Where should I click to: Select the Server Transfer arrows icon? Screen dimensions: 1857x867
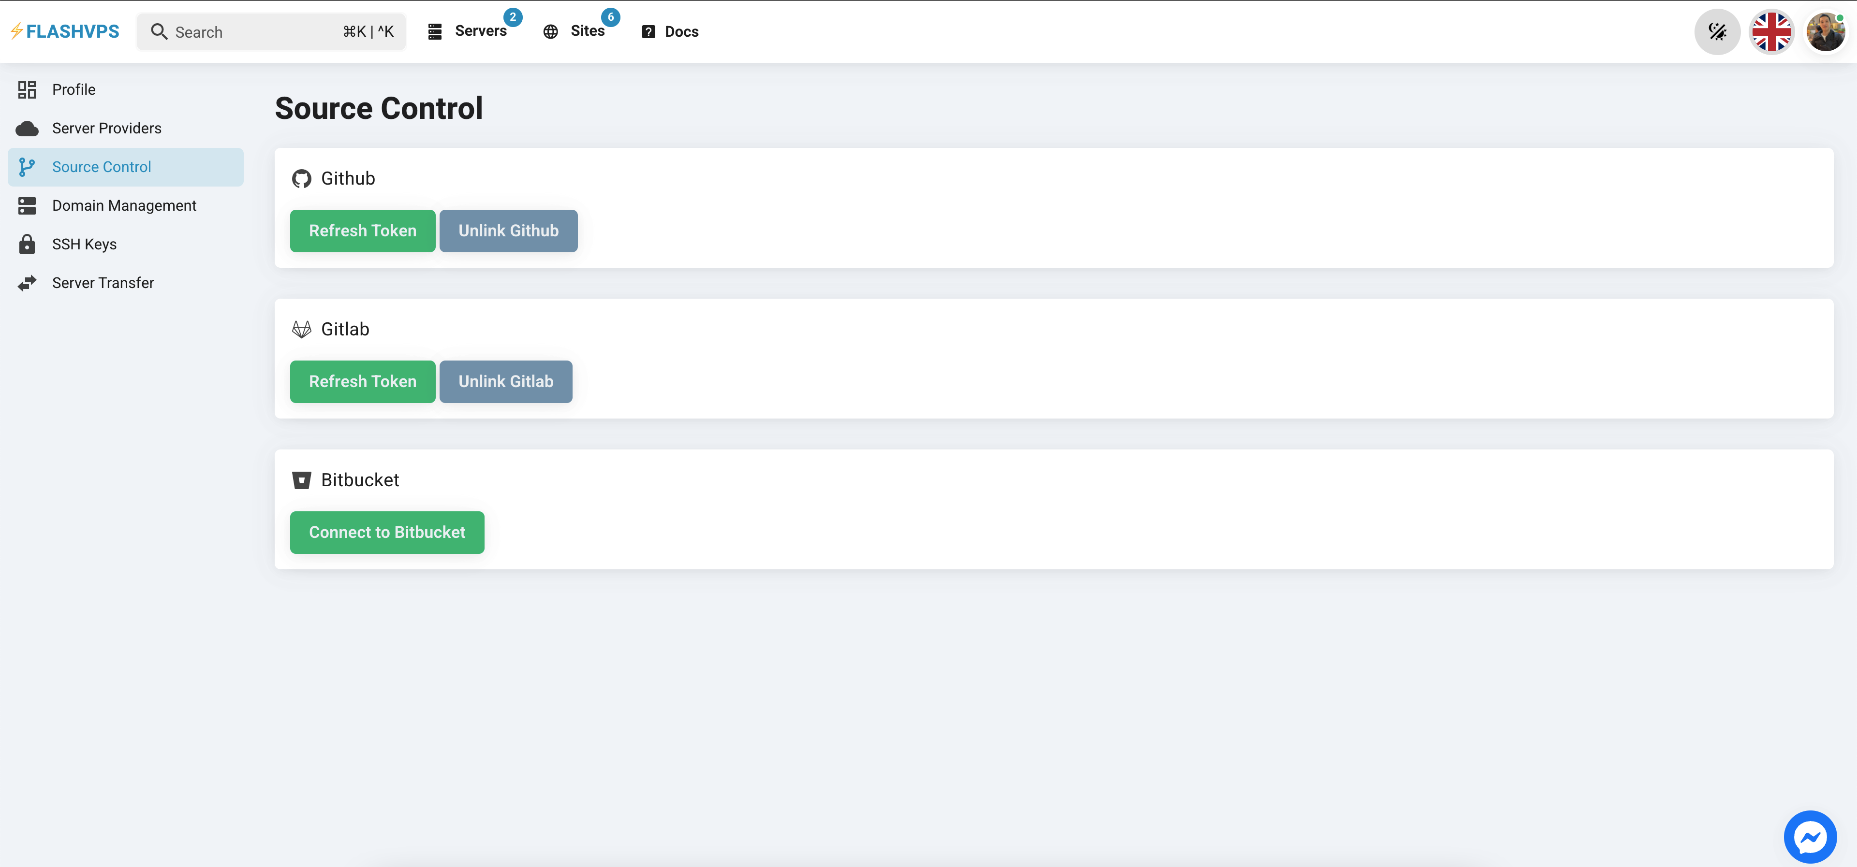28,282
